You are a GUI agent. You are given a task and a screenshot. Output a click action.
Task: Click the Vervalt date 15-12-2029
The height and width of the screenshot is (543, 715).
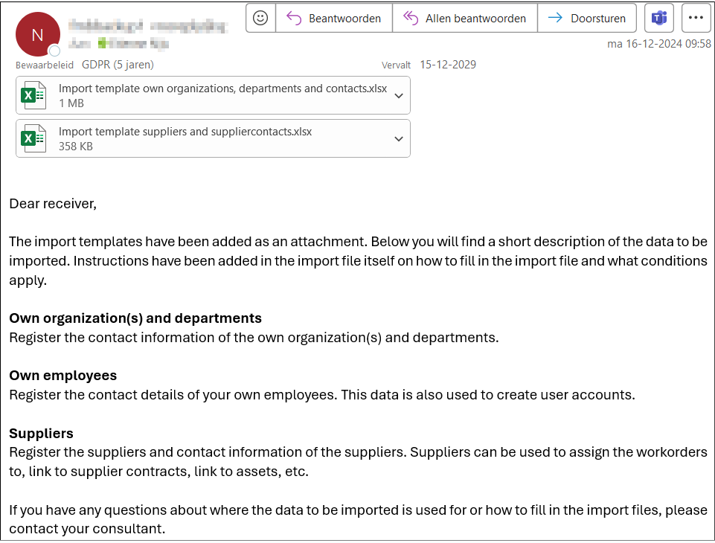(448, 65)
